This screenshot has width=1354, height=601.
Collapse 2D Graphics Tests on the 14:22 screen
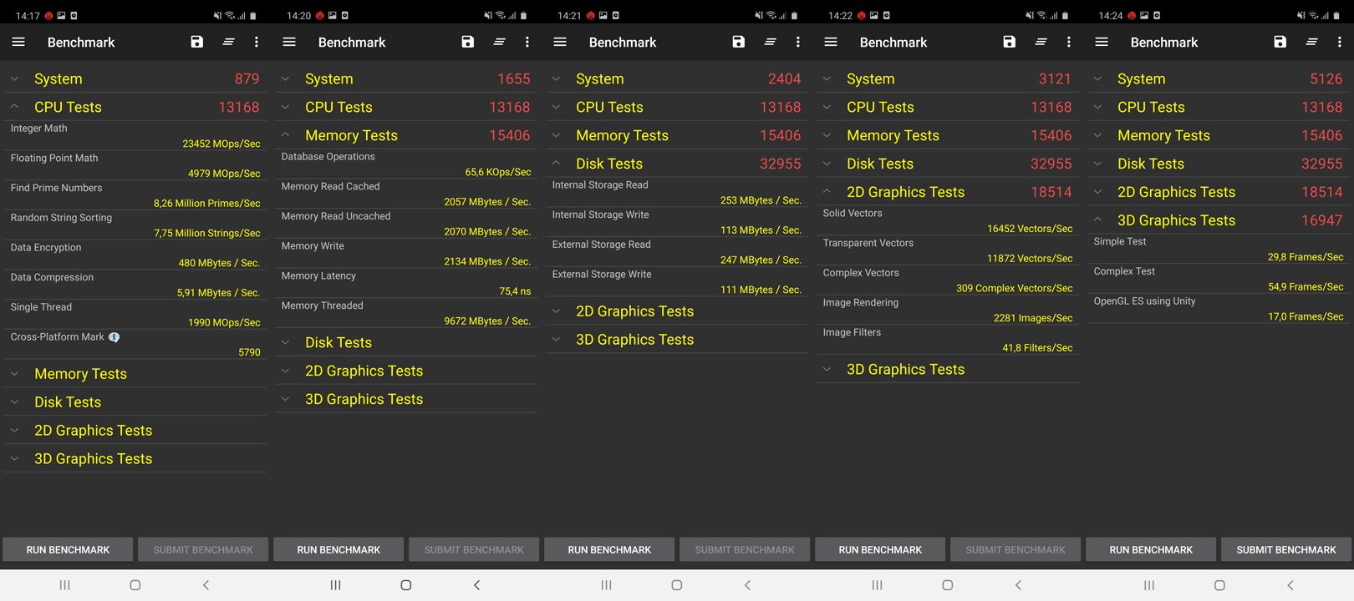click(948, 192)
